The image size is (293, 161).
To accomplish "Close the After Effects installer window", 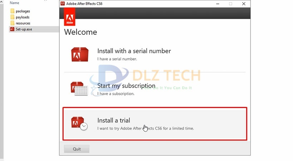I will pyautogui.click(x=244, y=4).
